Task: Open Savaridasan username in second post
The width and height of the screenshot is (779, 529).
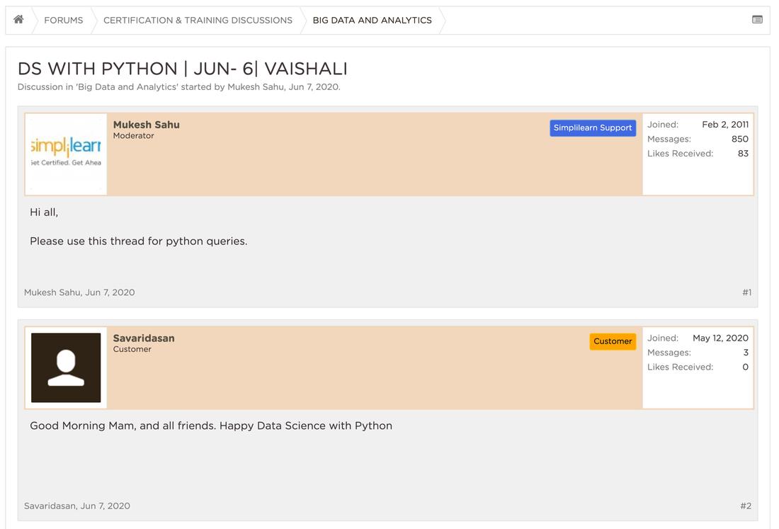Action: [144, 339]
